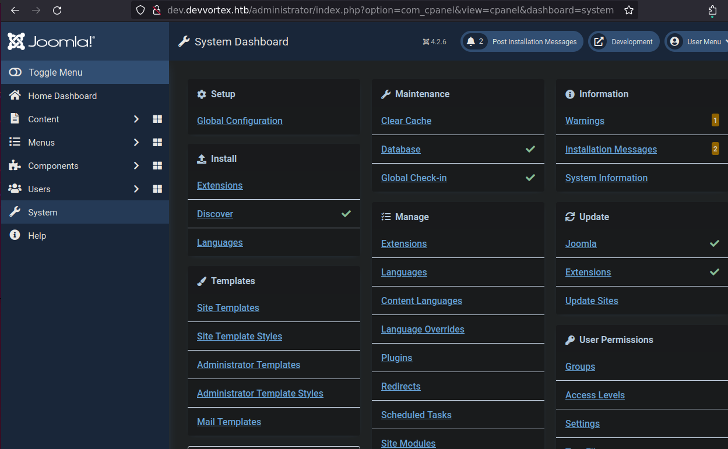Image resolution: width=728 pixels, height=449 pixels.
Task: Open Post Installation Messages
Action: tap(522, 41)
